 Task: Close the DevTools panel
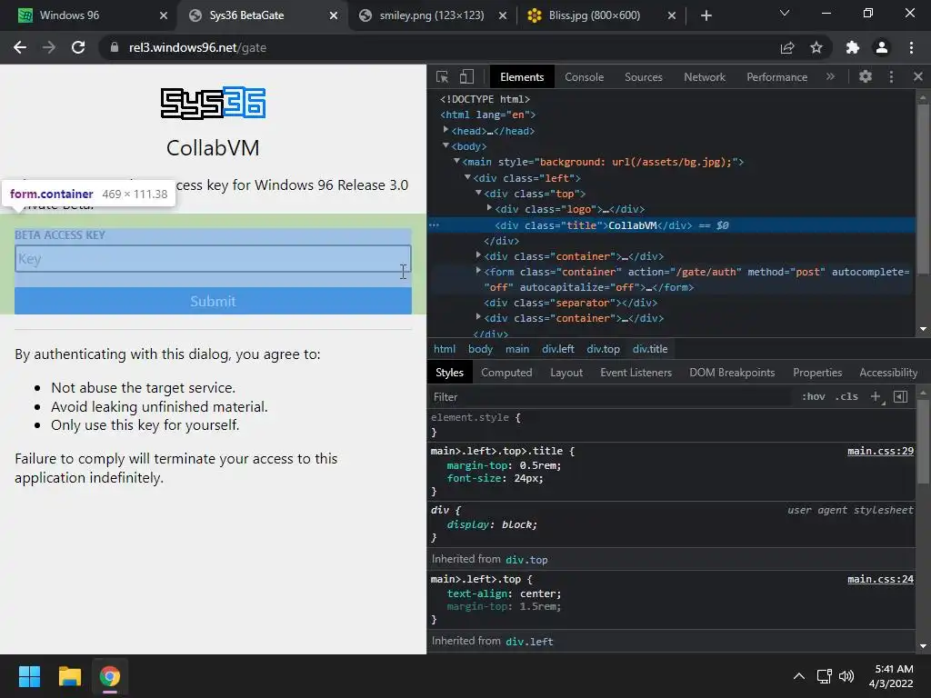pos(918,76)
